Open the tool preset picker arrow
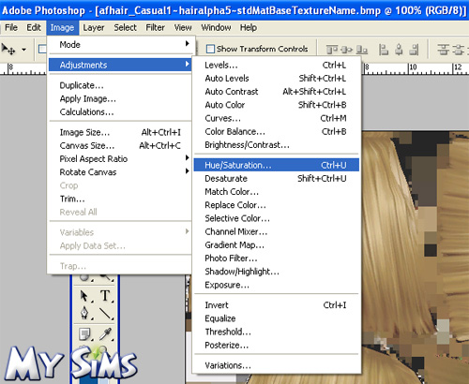 23,50
